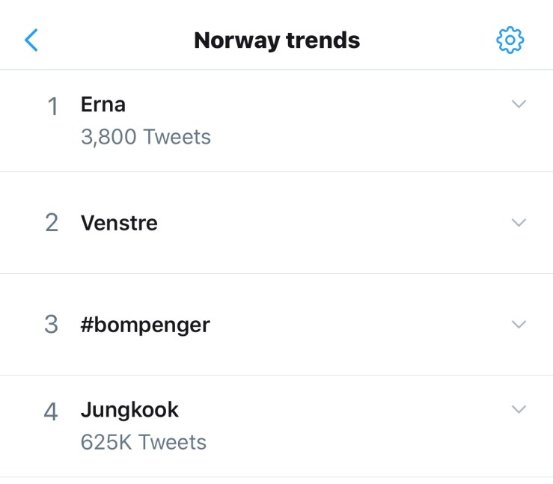Click rank number 2 in the list
Screen dimensions: 553x484
pos(52,223)
